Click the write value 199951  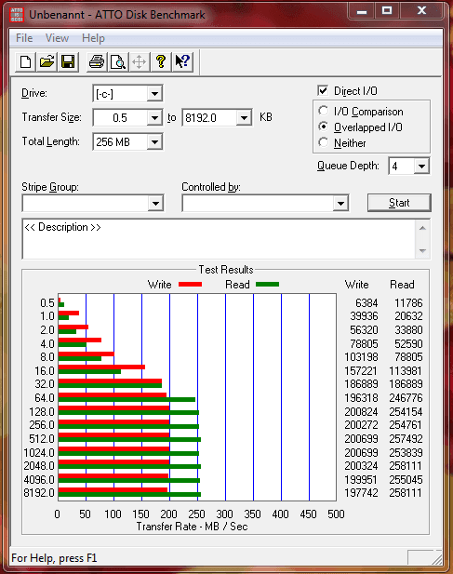[361, 479]
